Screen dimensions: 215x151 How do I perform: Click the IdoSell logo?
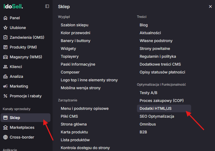[13, 6]
